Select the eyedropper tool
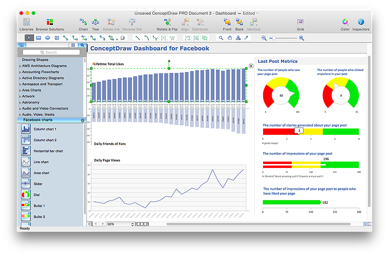 247,38
